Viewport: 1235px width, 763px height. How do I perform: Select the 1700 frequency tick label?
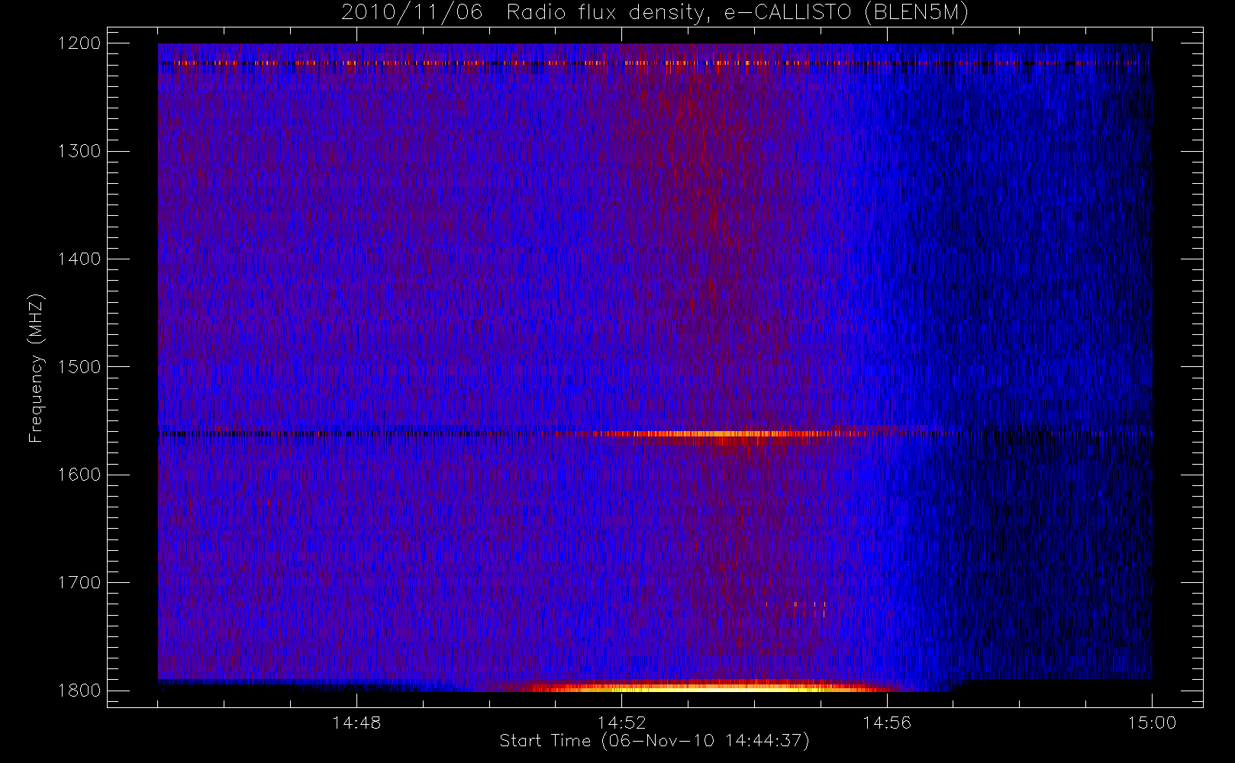tap(79, 583)
